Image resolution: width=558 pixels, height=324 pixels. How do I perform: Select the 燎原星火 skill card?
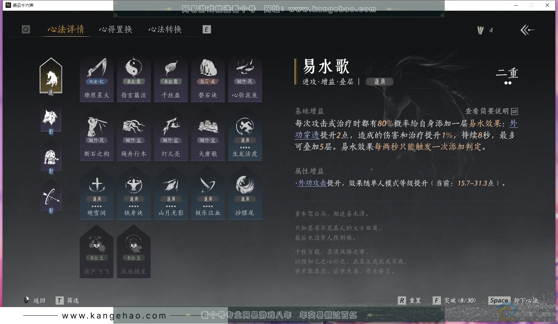[x=97, y=80]
